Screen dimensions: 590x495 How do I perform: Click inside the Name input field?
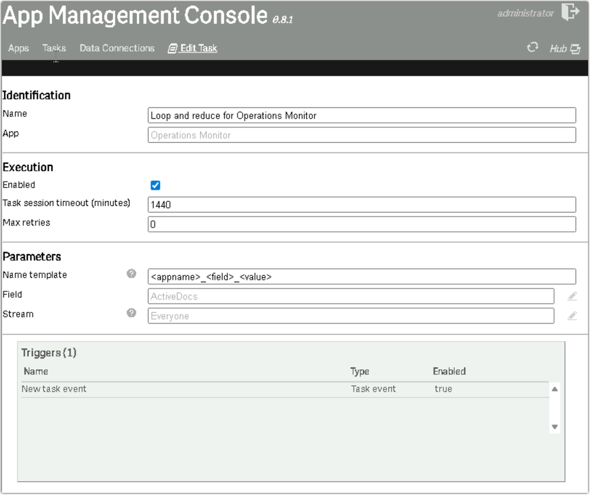(360, 115)
